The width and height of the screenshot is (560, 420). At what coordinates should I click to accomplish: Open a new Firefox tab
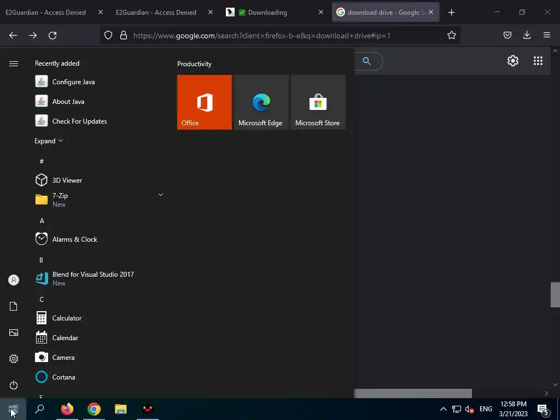click(451, 13)
